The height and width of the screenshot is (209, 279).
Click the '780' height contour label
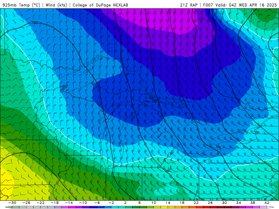point(34,23)
